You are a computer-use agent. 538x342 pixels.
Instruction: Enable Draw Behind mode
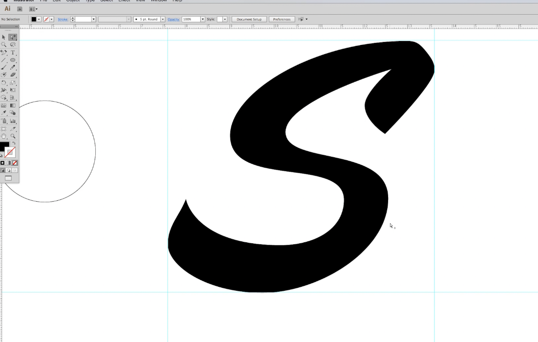pos(9,171)
